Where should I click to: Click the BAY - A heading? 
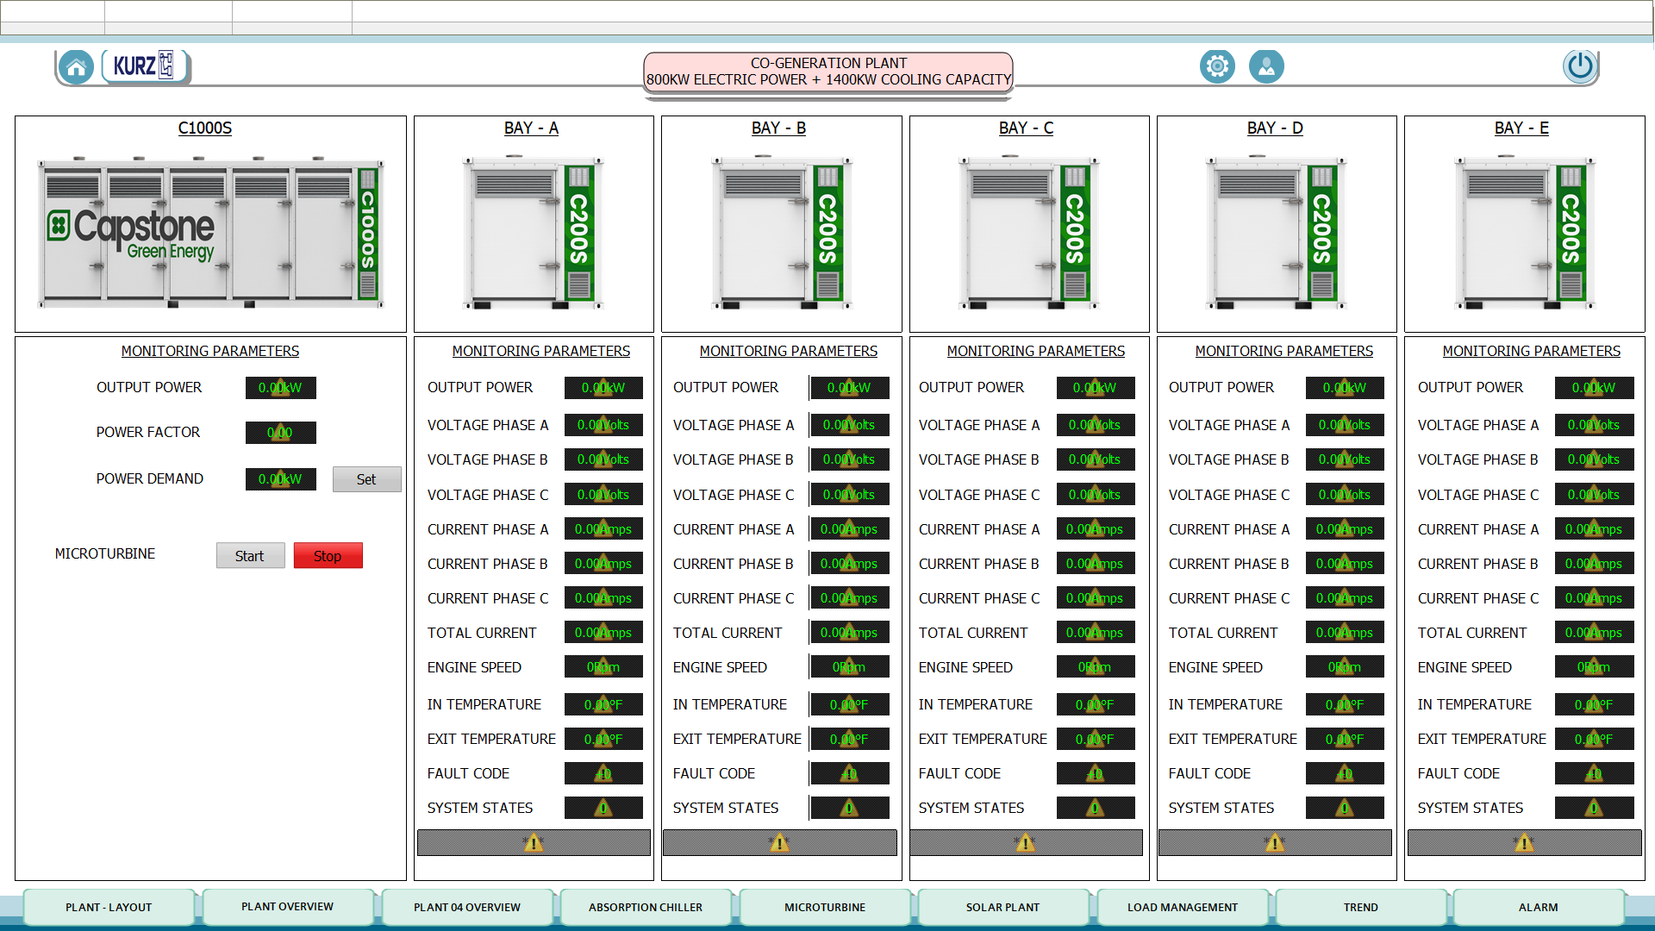[531, 128]
